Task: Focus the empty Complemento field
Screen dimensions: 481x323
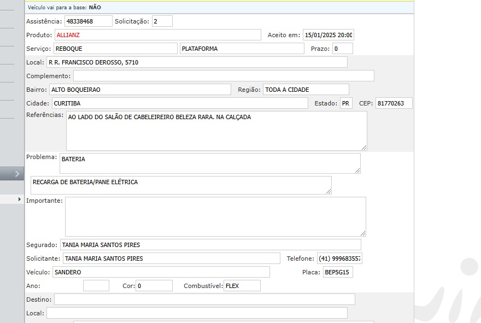Action: tap(223, 76)
